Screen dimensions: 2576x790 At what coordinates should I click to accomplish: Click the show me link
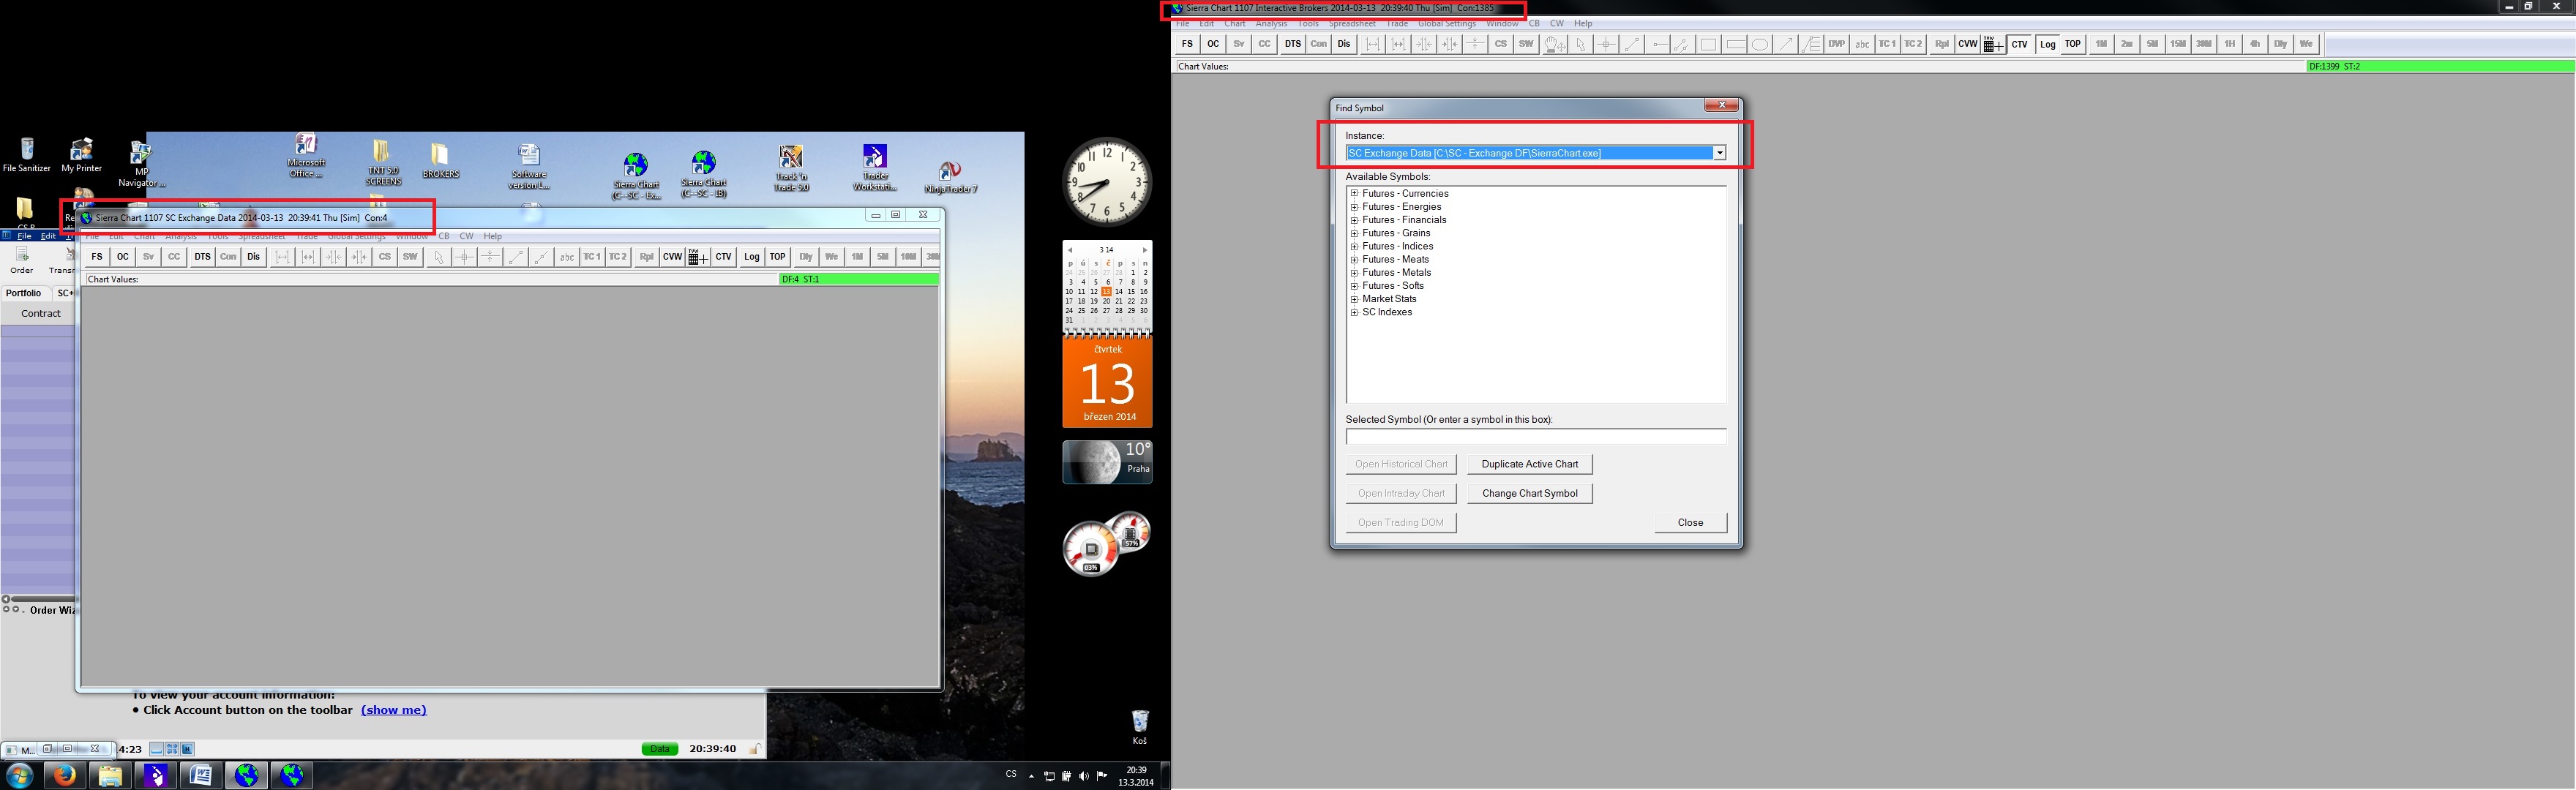click(x=393, y=710)
